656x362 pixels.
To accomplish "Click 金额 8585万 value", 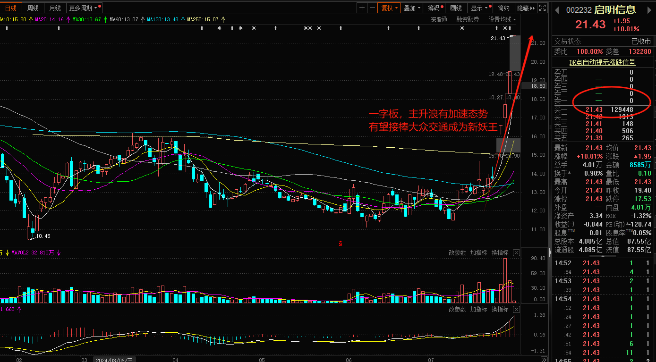I will pos(640,165).
